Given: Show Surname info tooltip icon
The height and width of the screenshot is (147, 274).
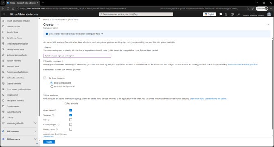Looking at the screenshot, I should tap(53, 115).
